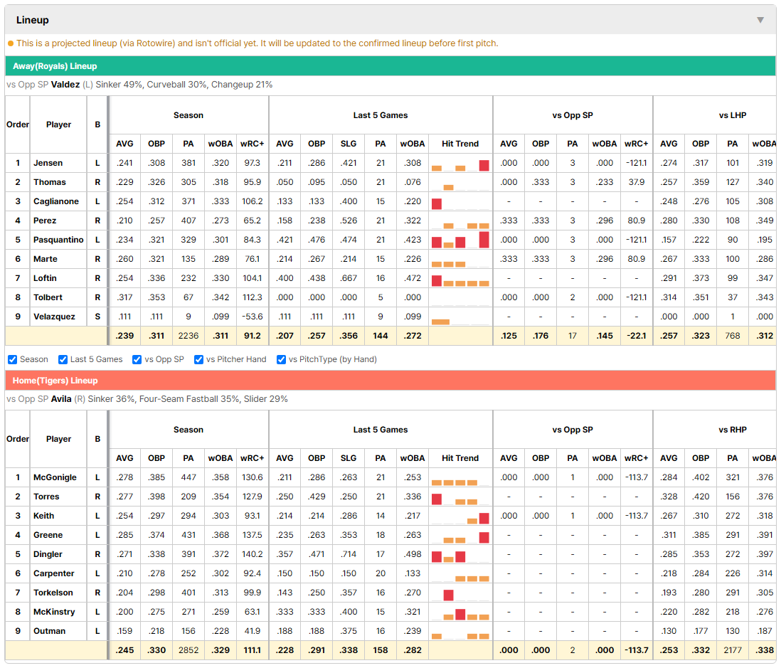This screenshot has width=781, height=668.
Task: Disable the vs Opp SP checkbox
Action: [137, 360]
